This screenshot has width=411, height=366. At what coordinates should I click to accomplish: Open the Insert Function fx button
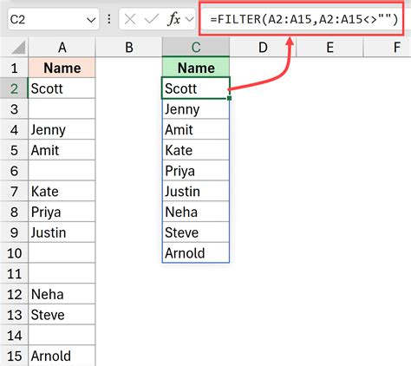tap(174, 19)
